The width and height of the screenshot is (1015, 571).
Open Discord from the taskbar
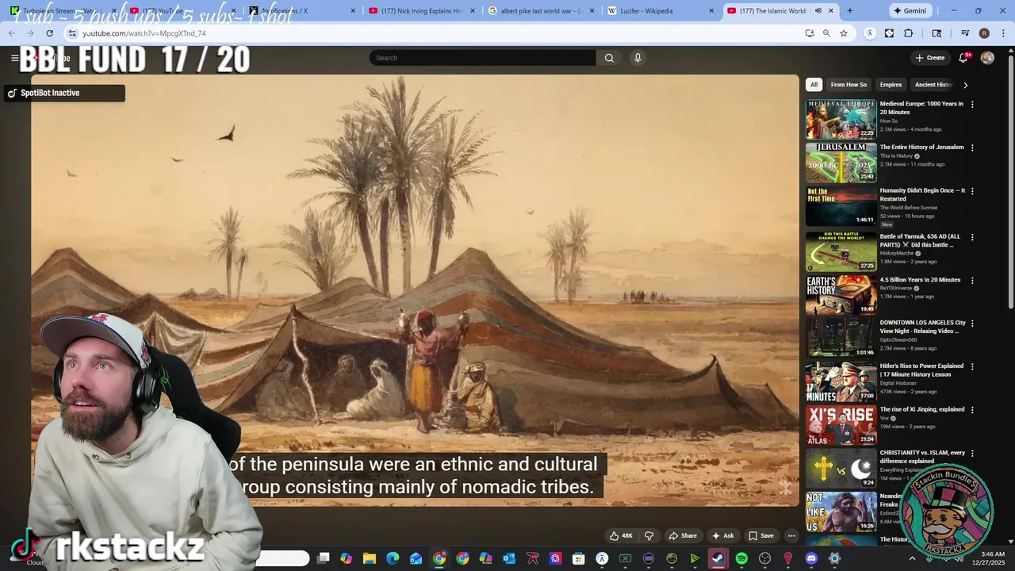click(x=811, y=558)
